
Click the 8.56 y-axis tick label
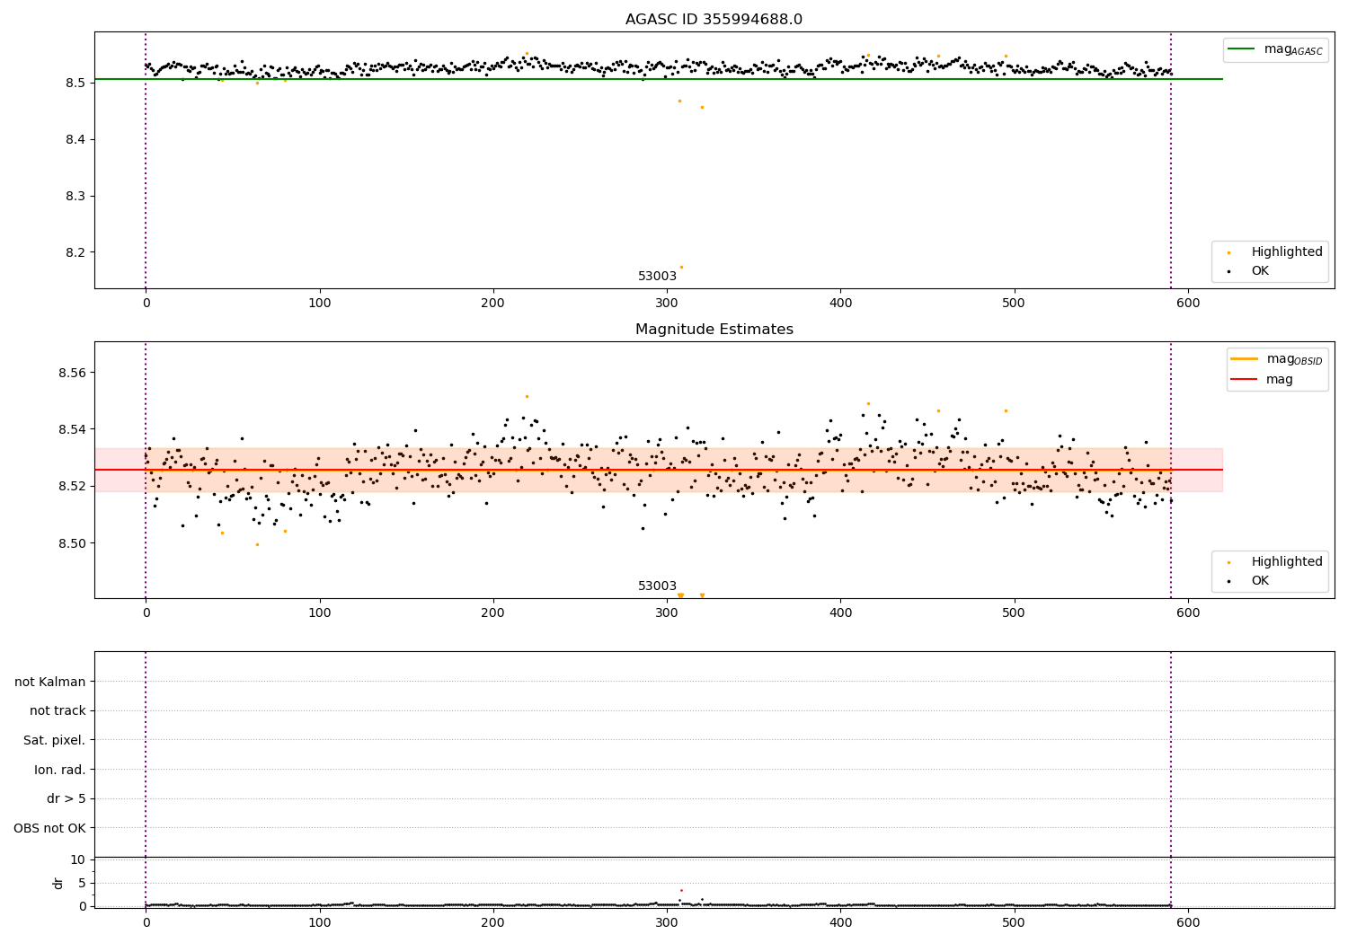click(x=71, y=373)
